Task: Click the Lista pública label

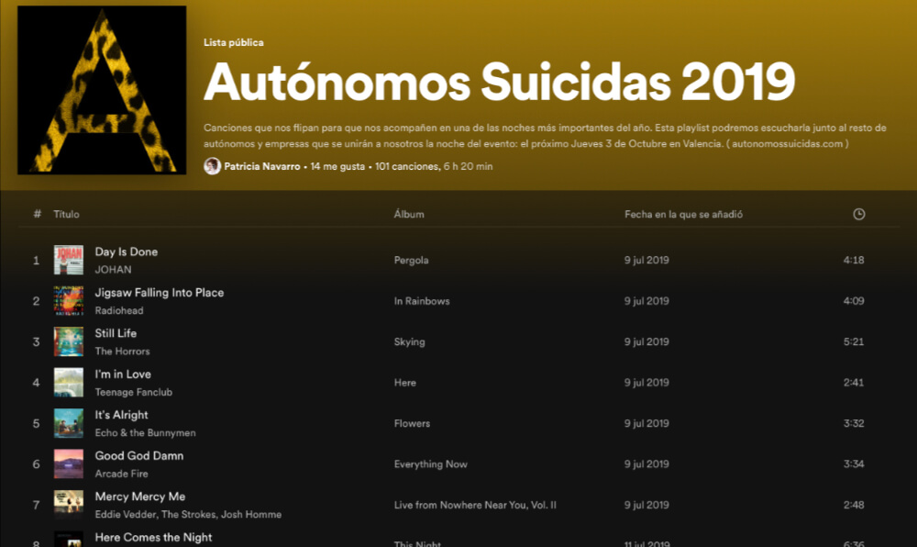Action: click(x=233, y=43)
